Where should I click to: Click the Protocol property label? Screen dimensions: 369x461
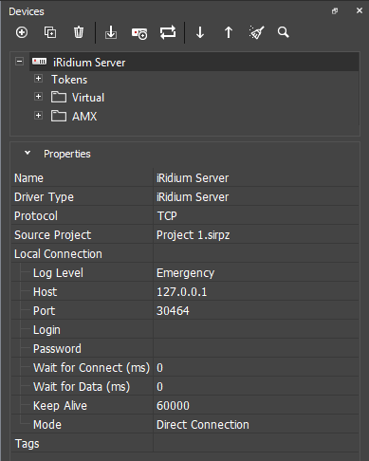point(36,215)
